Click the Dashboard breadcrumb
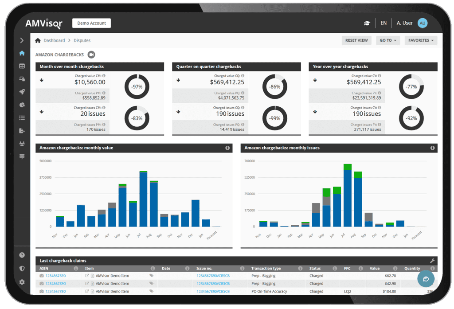Viewport: 454px width, 309px height. coord(54,40)
